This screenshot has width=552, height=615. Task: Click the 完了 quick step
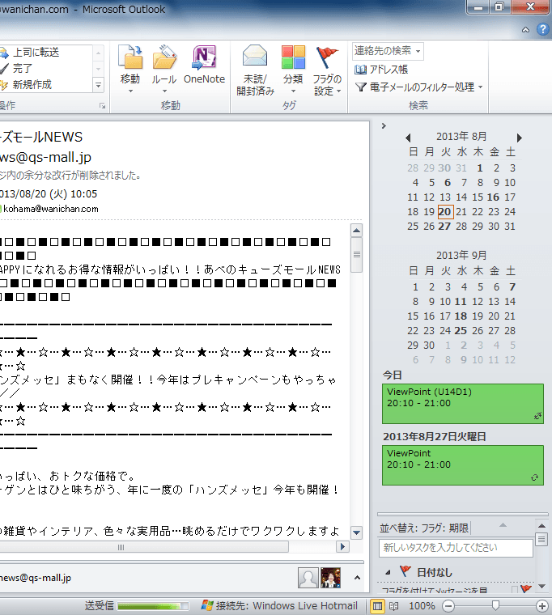pyautogui.click(x=16, y=68)
